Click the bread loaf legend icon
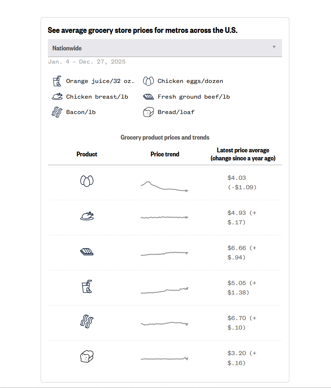Screen dimensions: 331x388 [148, 112]
